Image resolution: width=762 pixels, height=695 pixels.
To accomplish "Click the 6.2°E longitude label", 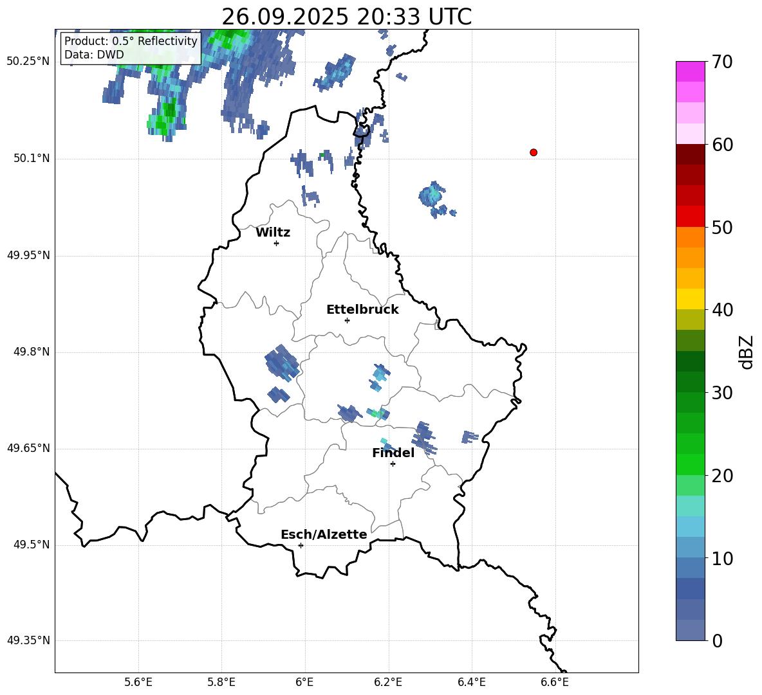I will click(388, 682).
